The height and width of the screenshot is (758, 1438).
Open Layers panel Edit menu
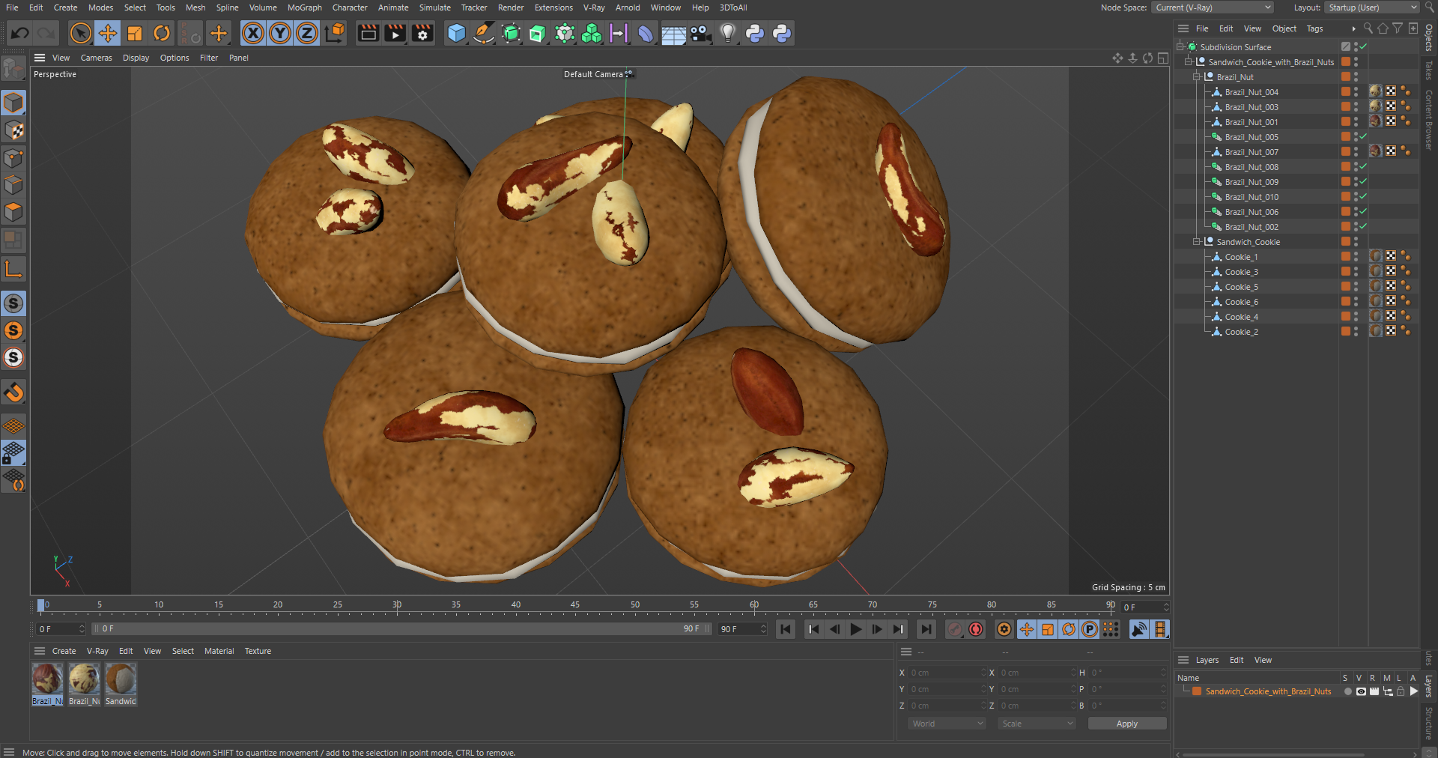pos(1236,660)
